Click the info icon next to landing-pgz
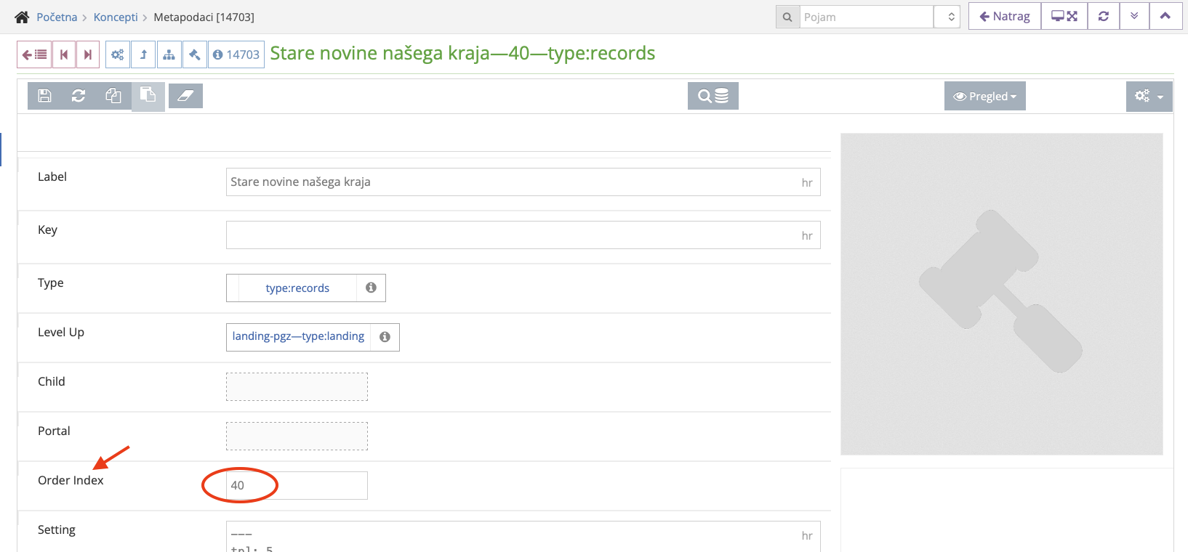 [x=385, y=337]
